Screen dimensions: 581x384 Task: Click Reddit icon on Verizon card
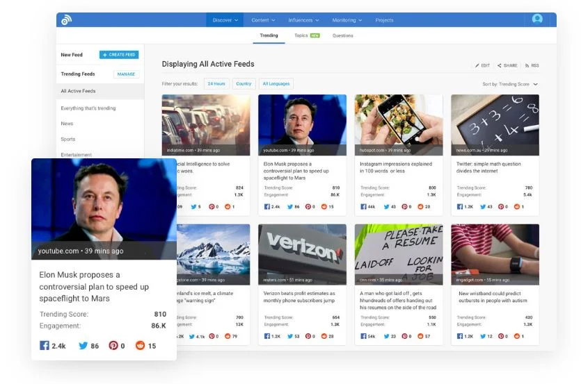[x=324, y=336]
